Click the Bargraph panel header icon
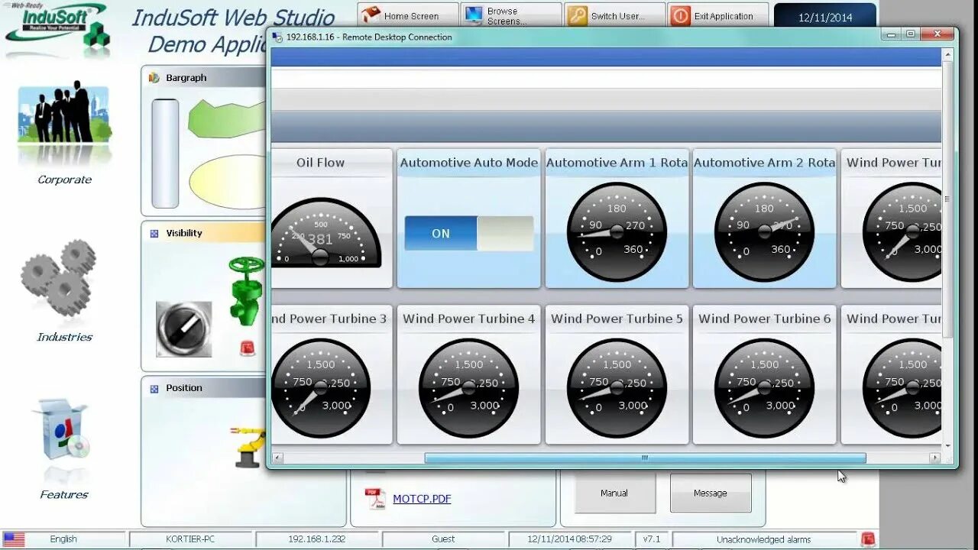978x550 pixels. tap(154, 78)
